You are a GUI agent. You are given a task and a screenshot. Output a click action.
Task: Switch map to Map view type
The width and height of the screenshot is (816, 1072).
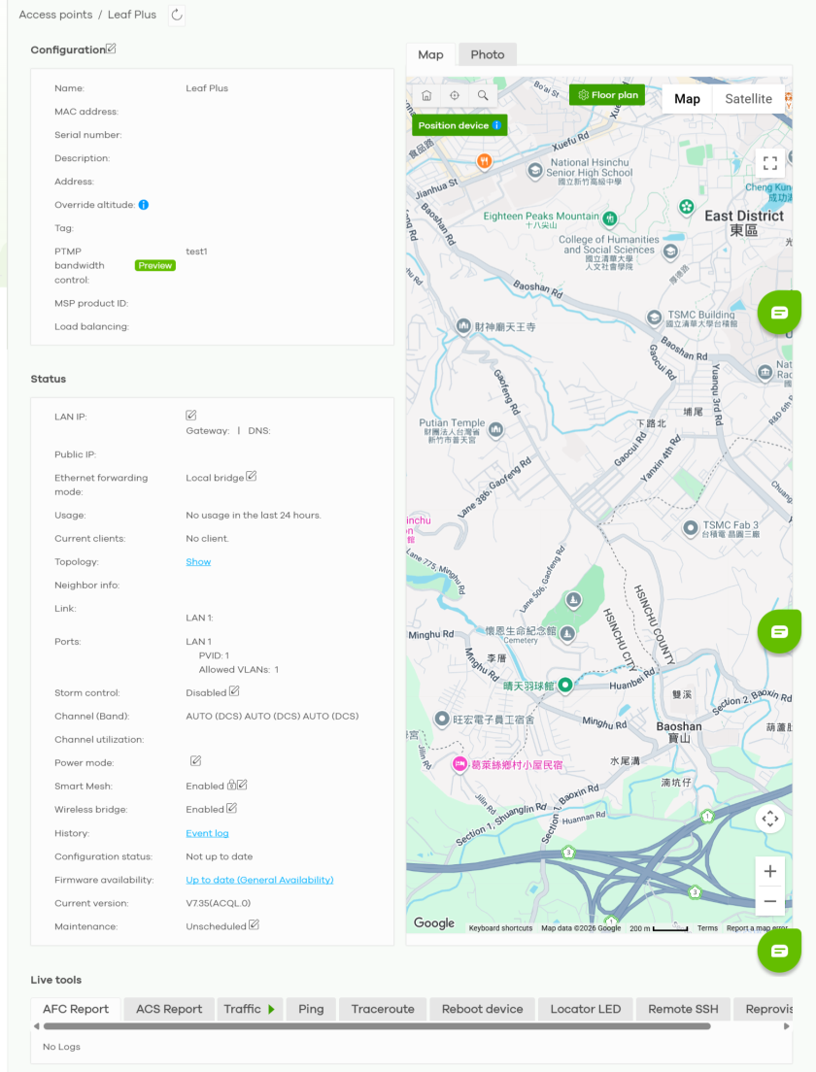[687, 99]
